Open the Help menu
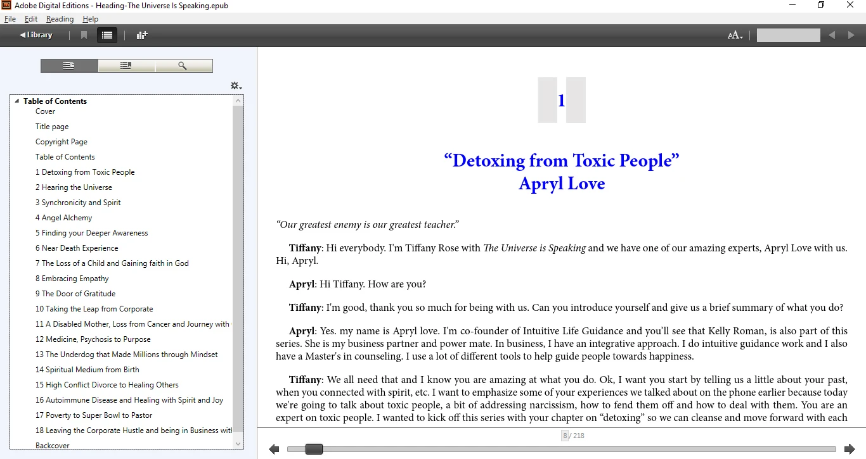This screenshot has width=866, height=459. click(x=91, y=19)
